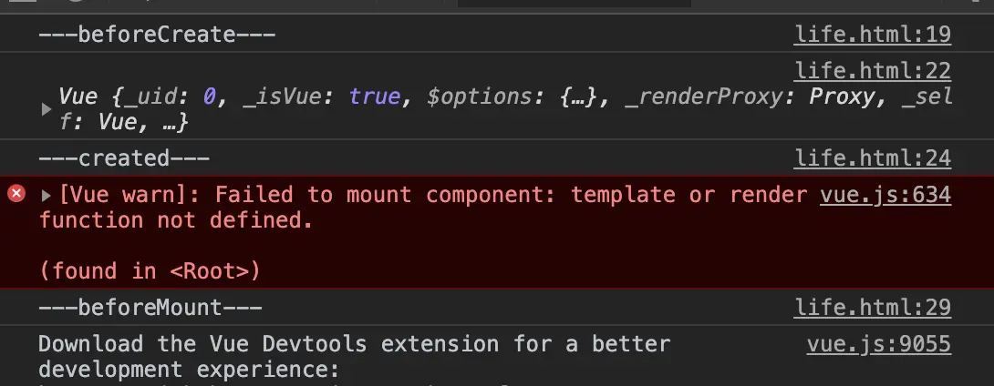
Task: Expand the logged Vue object triangle
Action: click(47, 109)
